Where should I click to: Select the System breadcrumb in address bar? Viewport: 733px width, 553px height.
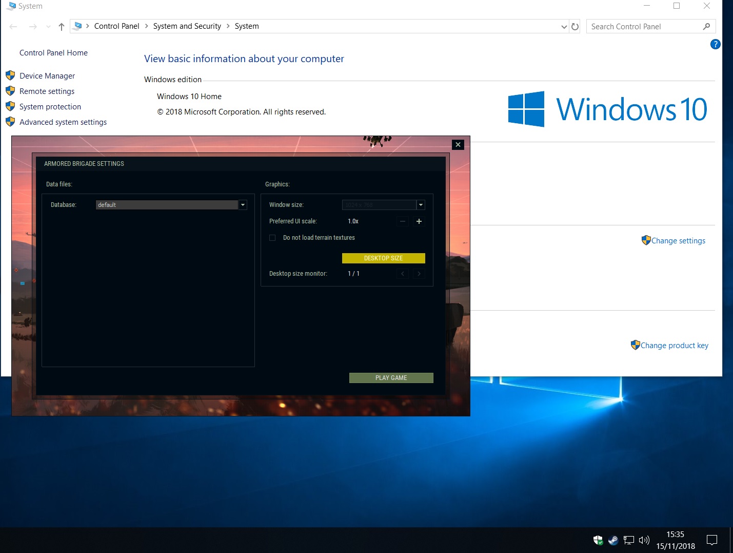(247, 26)
